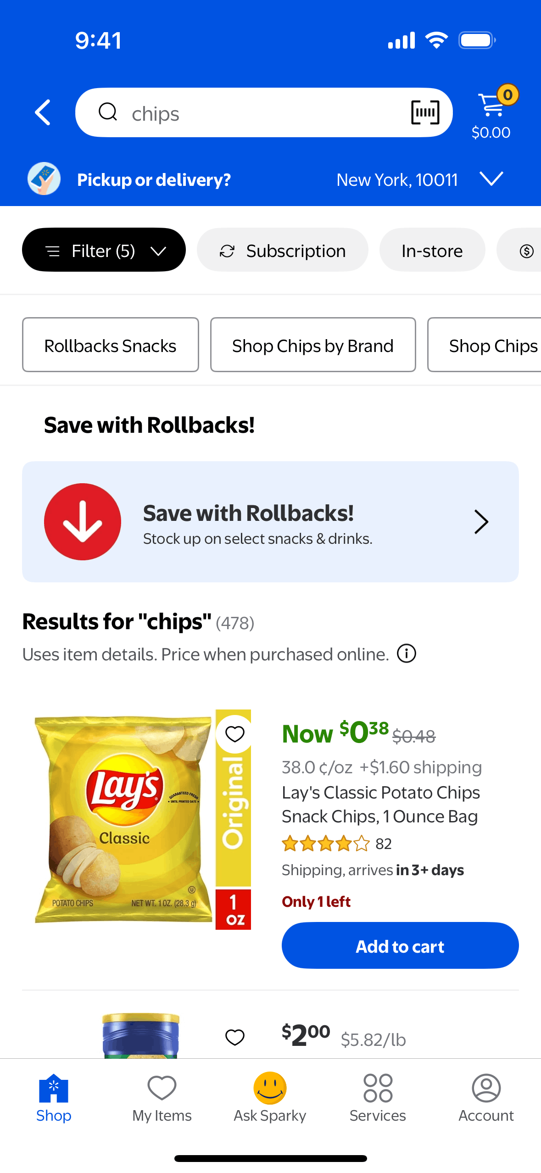The width and height of the screenshot is (541, 1173).
Task: Toggle the Subscription filter chip
Action: [282, 251]
